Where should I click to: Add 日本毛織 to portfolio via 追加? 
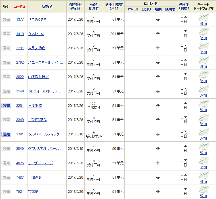click(x=204, y=110)
